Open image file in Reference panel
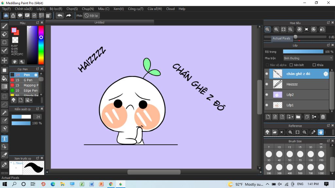The image size is (335, 188). click(274, 132)
